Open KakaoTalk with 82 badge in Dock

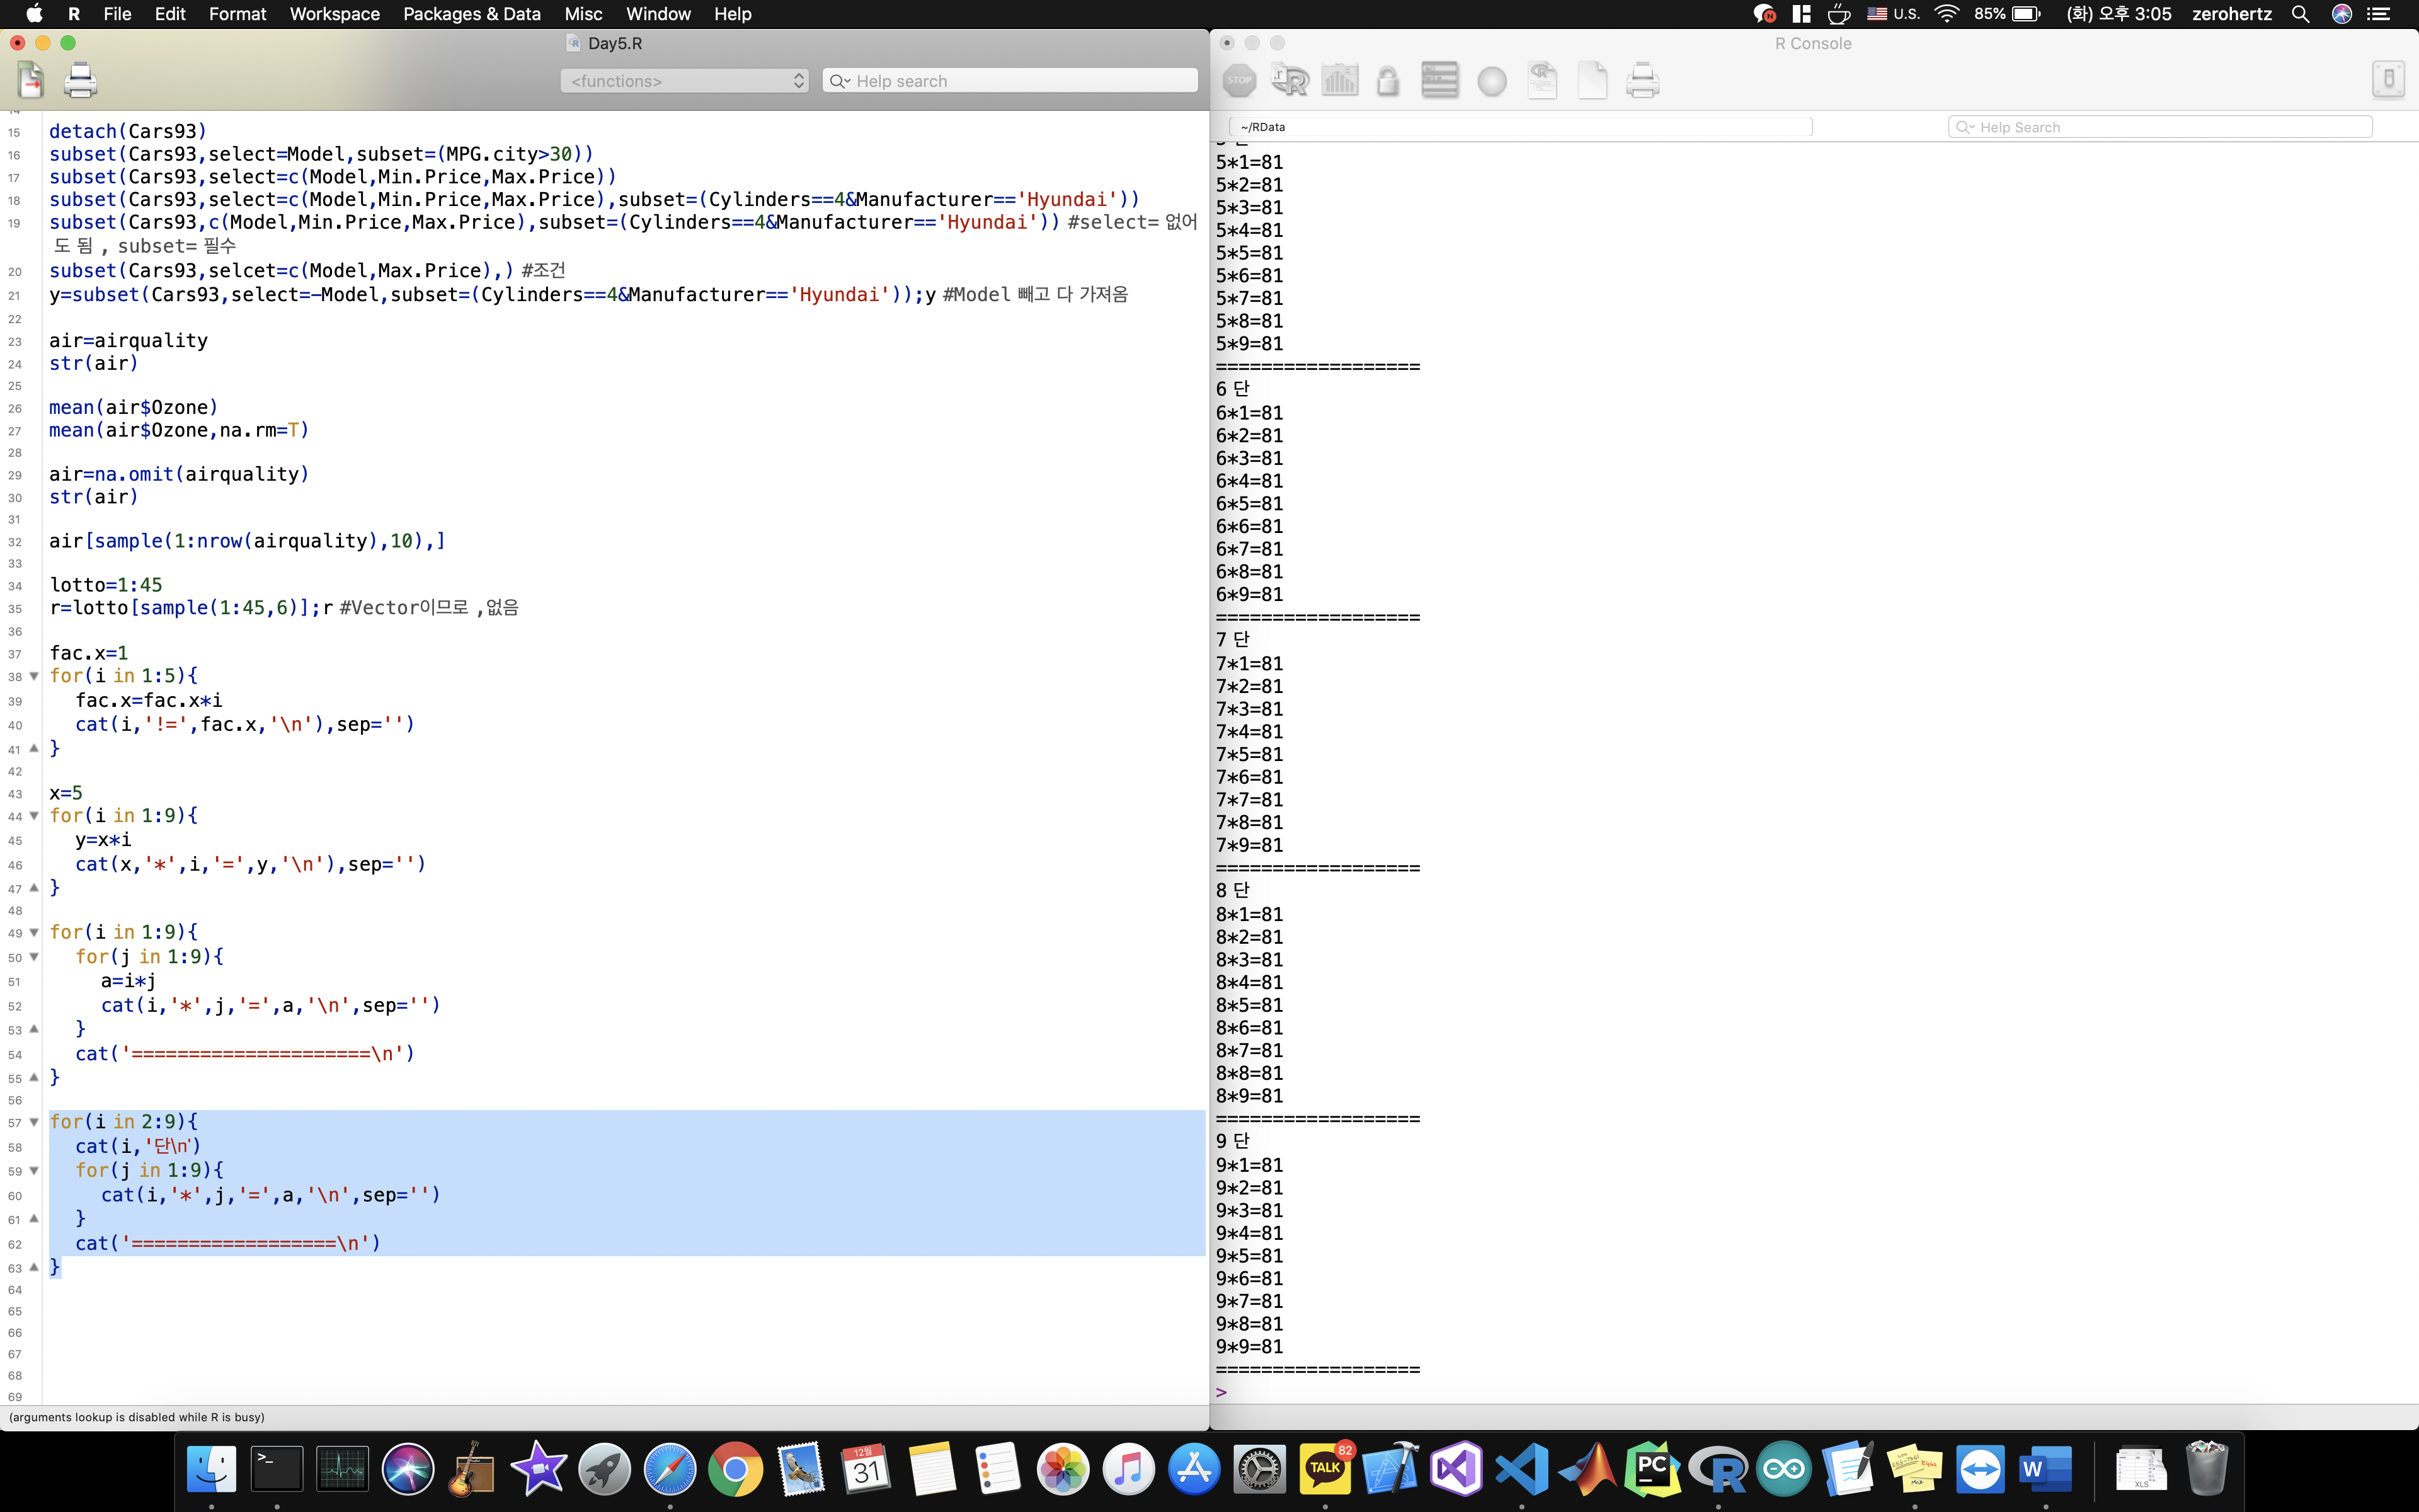(x=1325, y=1469)
